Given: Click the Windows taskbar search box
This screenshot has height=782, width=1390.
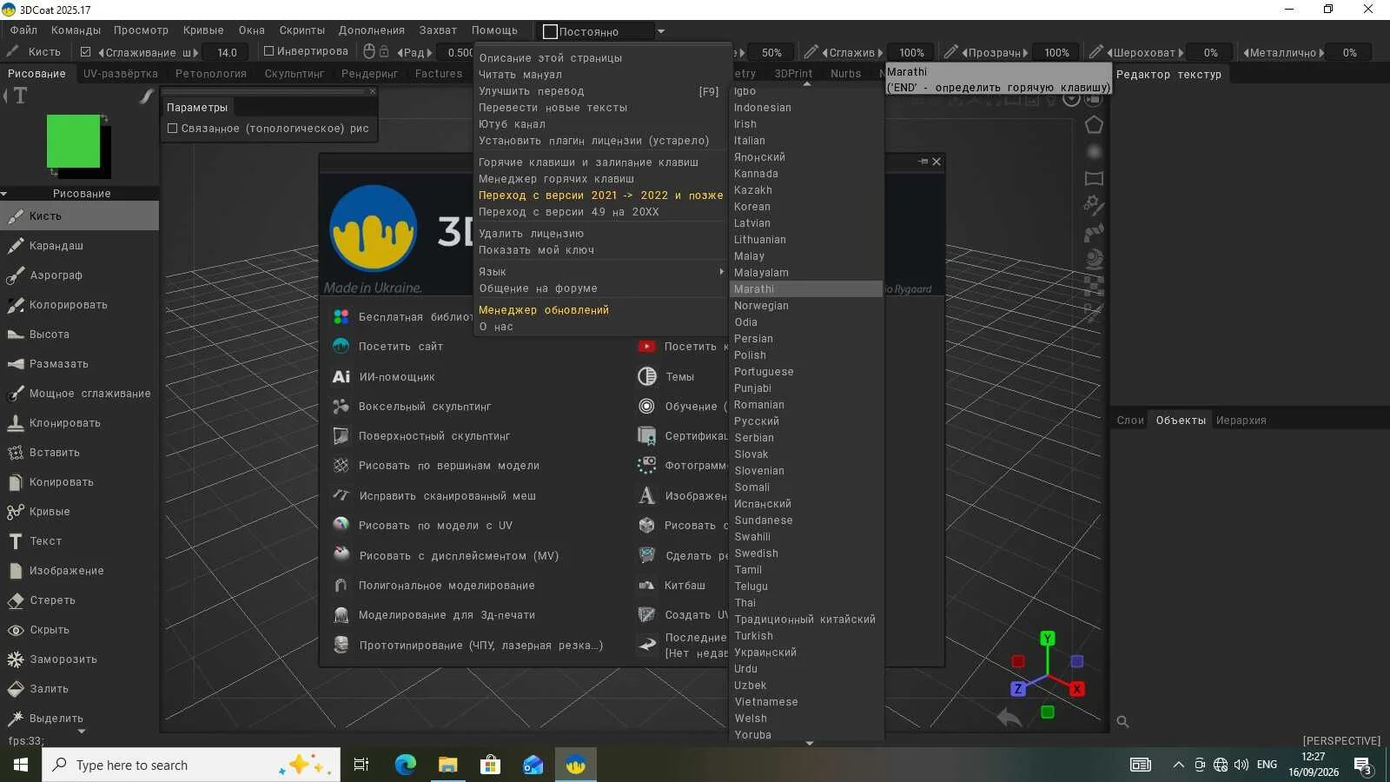Looking at the screenshot, I should (192, 765).
